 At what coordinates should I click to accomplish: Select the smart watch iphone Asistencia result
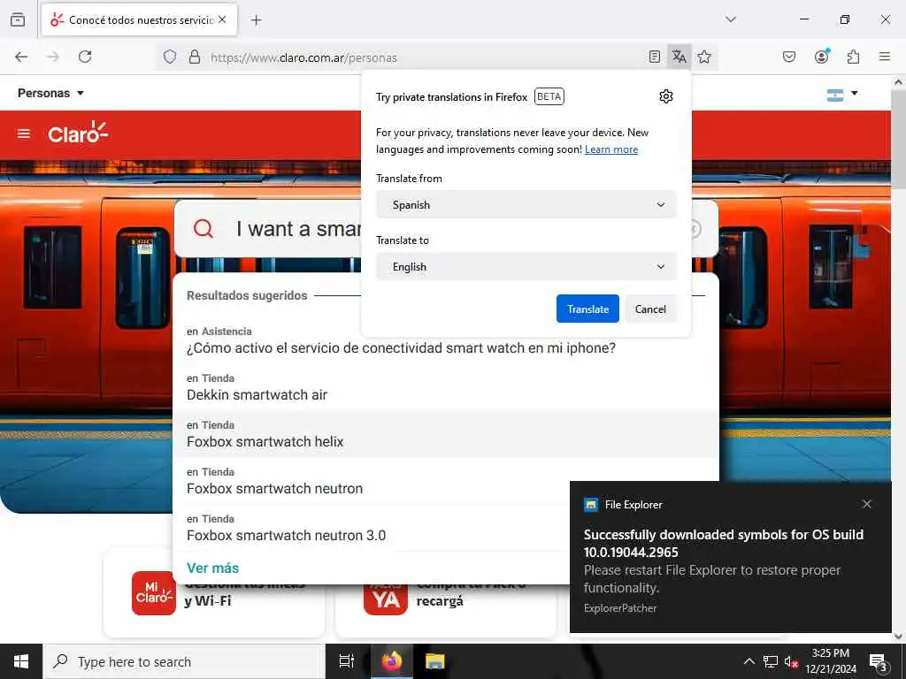(x=446, y=340)
